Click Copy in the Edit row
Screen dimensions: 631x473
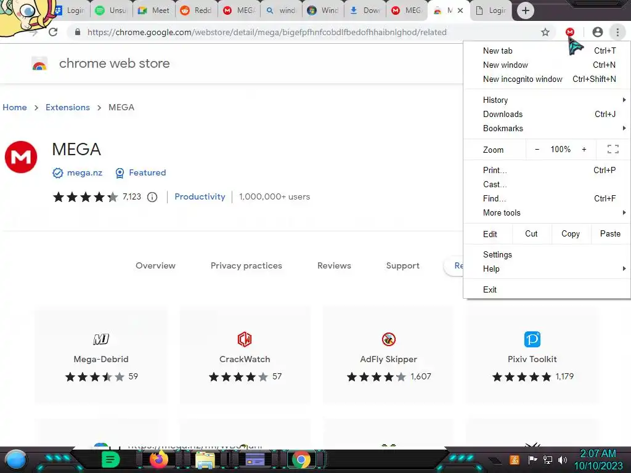click(571, 233)
